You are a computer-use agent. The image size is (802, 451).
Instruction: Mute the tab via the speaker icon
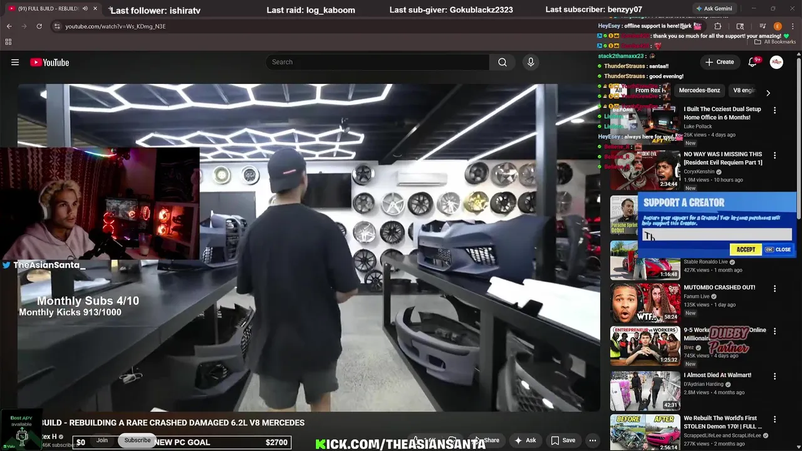pyautogui.click(x=85, y=9)
